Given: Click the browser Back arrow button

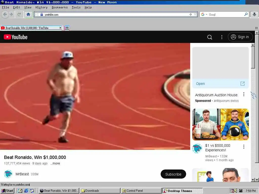Looking at the screenshot, I should (5, 14).
